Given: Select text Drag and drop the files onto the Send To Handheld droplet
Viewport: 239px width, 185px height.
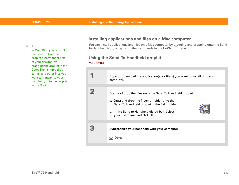Looking at the screenshot, I should [152, 93].
